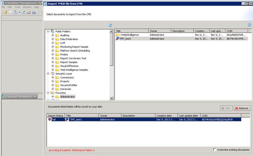The width and height of the screenshot is (253, 156).
Task: Click the Favorites folder icon in the tree
Action: 52,93
